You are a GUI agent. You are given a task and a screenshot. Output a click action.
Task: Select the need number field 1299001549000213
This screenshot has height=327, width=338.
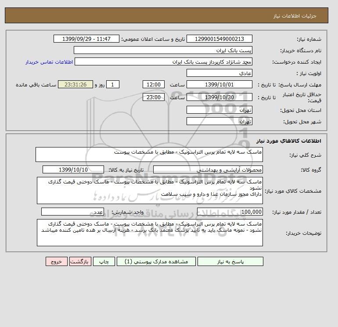219,39
